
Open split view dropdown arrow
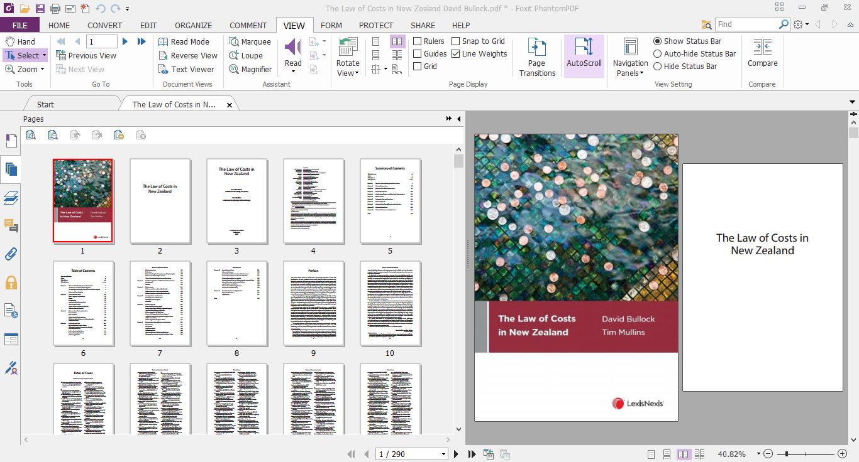(x=385, y=69)
